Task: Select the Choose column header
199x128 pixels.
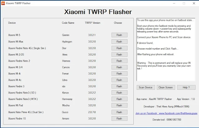Action: [x=118, y=23]
